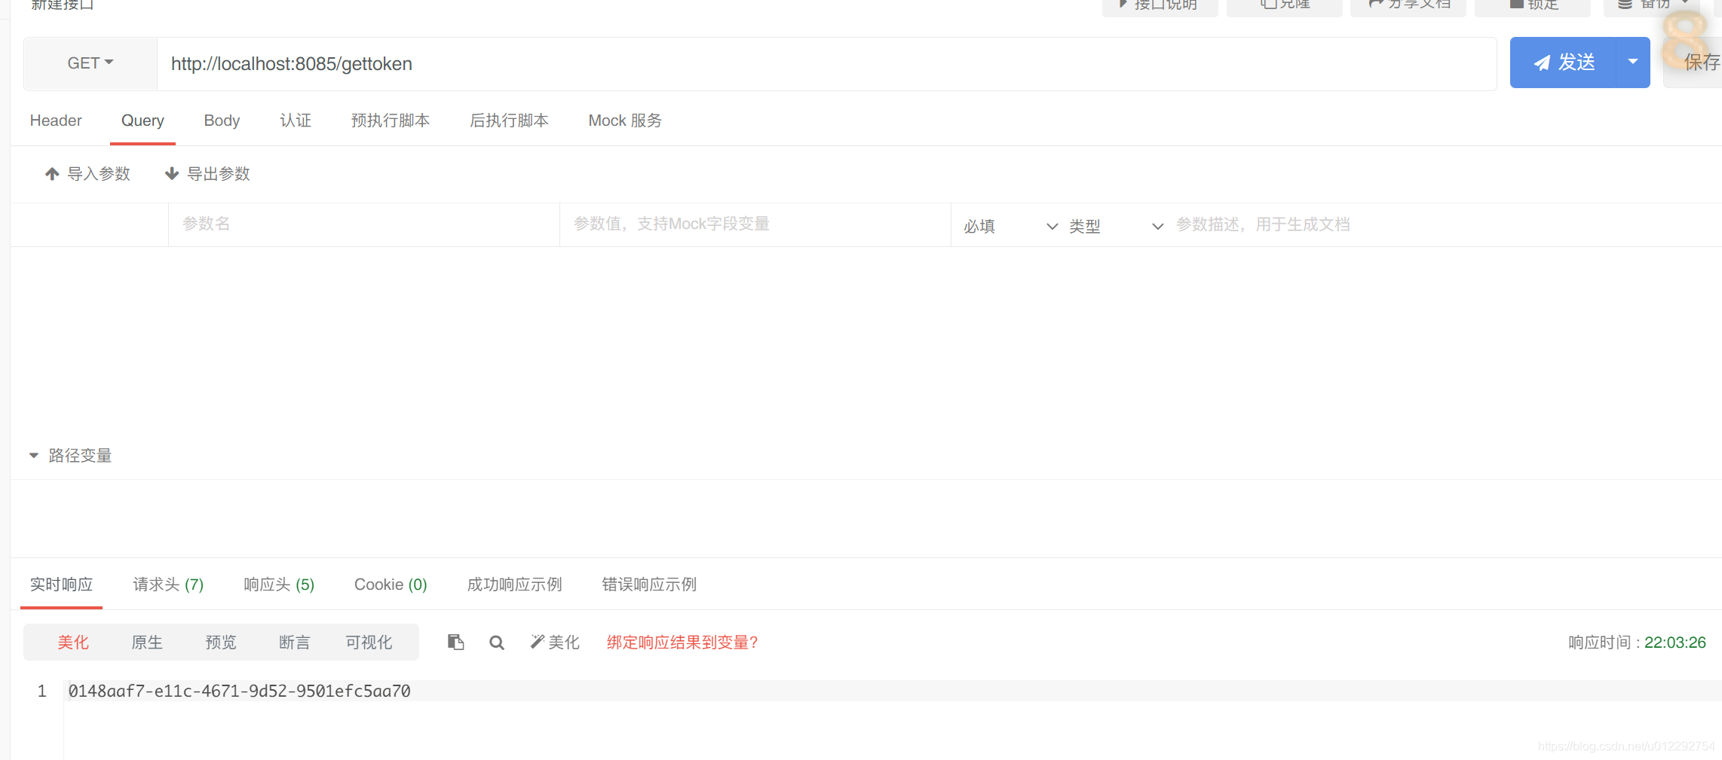This screenshot has width=1722, height=760.
Task: Select the 原生 raw response view
Action: (147, 642)
